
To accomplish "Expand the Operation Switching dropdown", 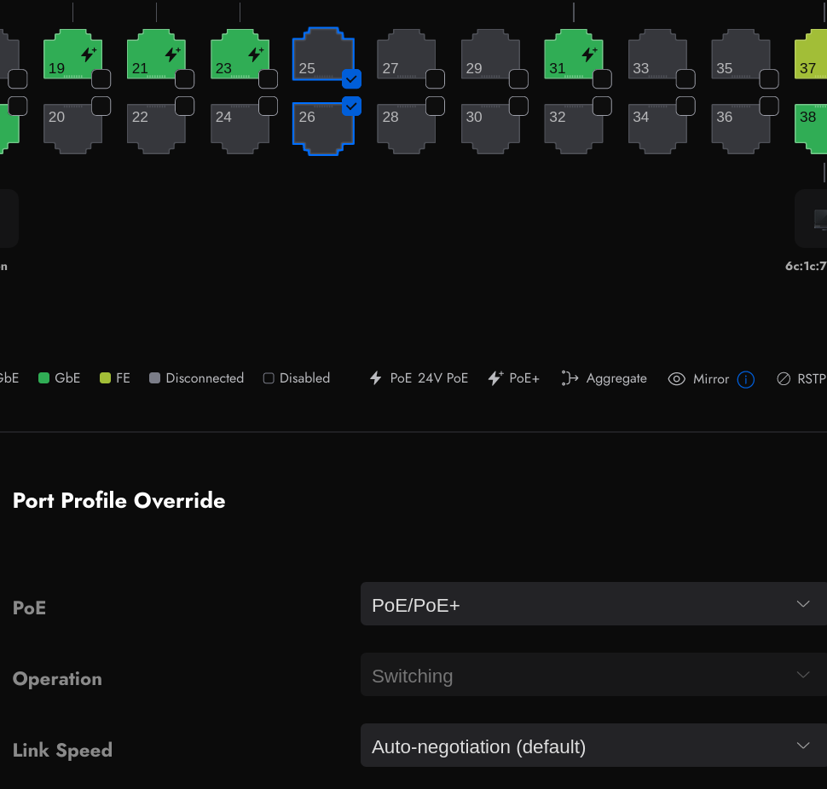I will [593, 675].
